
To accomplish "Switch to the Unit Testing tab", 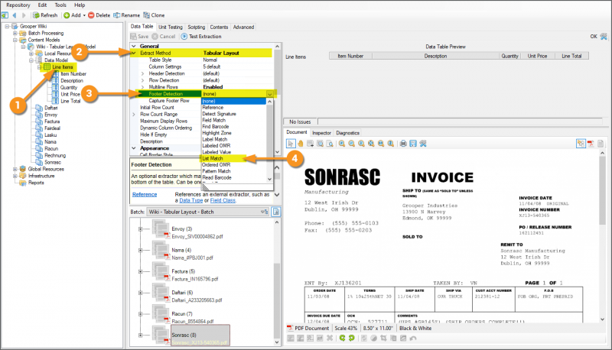I will click(170, 27).
